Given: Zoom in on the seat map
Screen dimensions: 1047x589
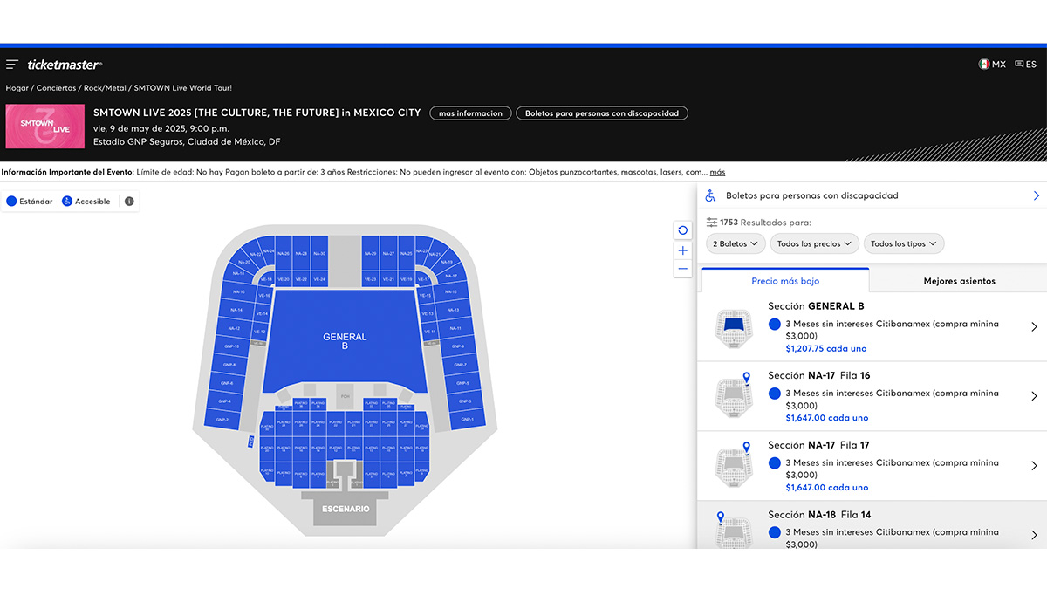Looking at the screenshot, I should click(x=682, y=250).
